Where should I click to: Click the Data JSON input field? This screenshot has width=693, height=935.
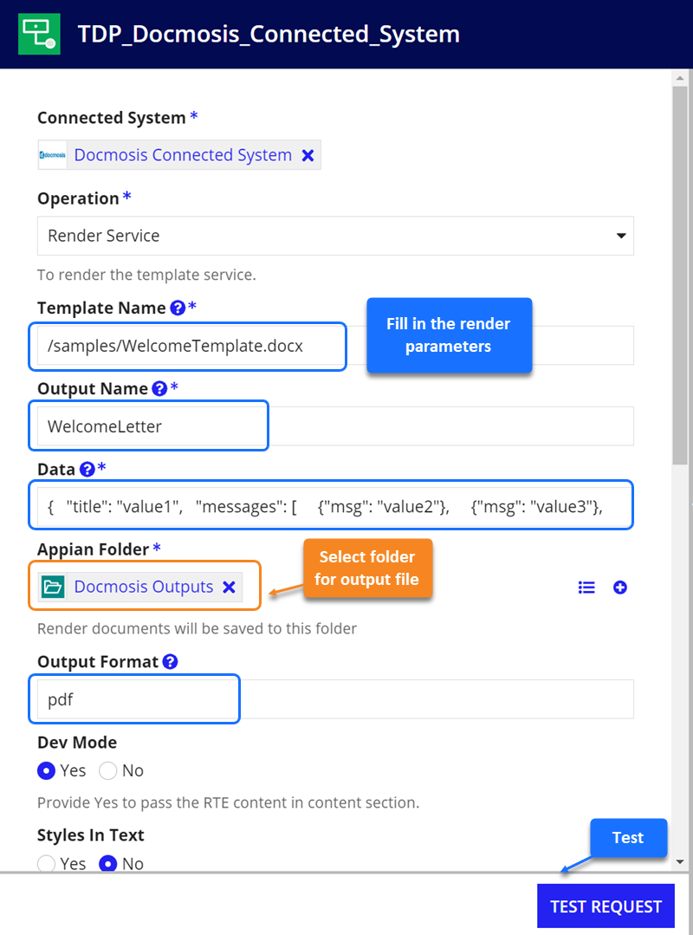coord(334,507)
